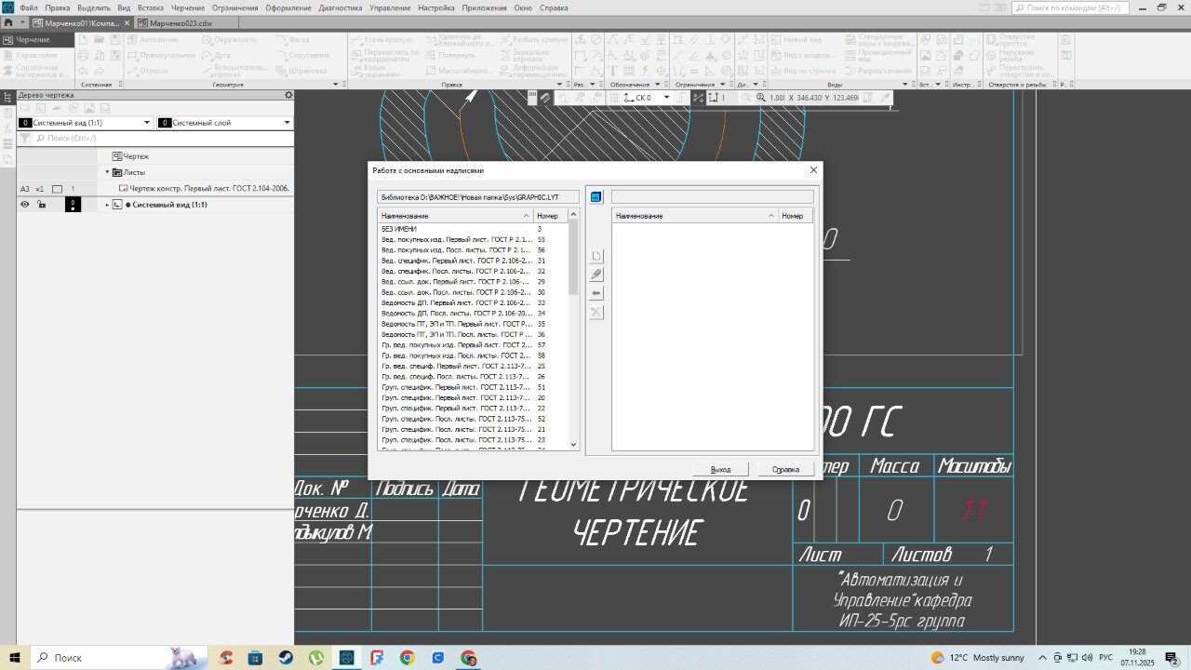This screenshot has height=670, width=1191.
Task: Collapse the Листы tree node
Action: [108, 172]
